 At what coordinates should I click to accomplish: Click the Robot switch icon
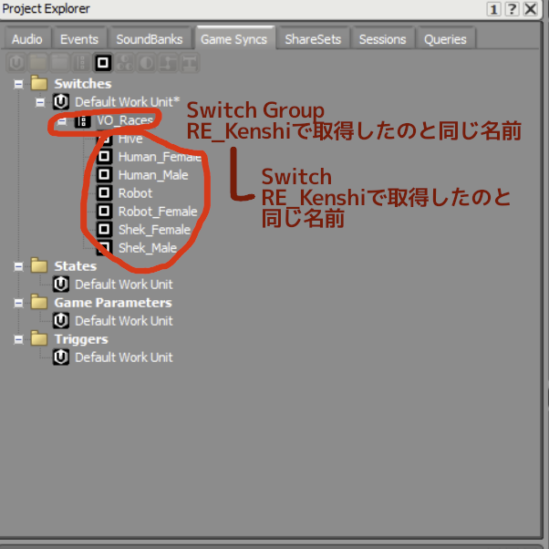pyautogui.click(x=104, y=193)
